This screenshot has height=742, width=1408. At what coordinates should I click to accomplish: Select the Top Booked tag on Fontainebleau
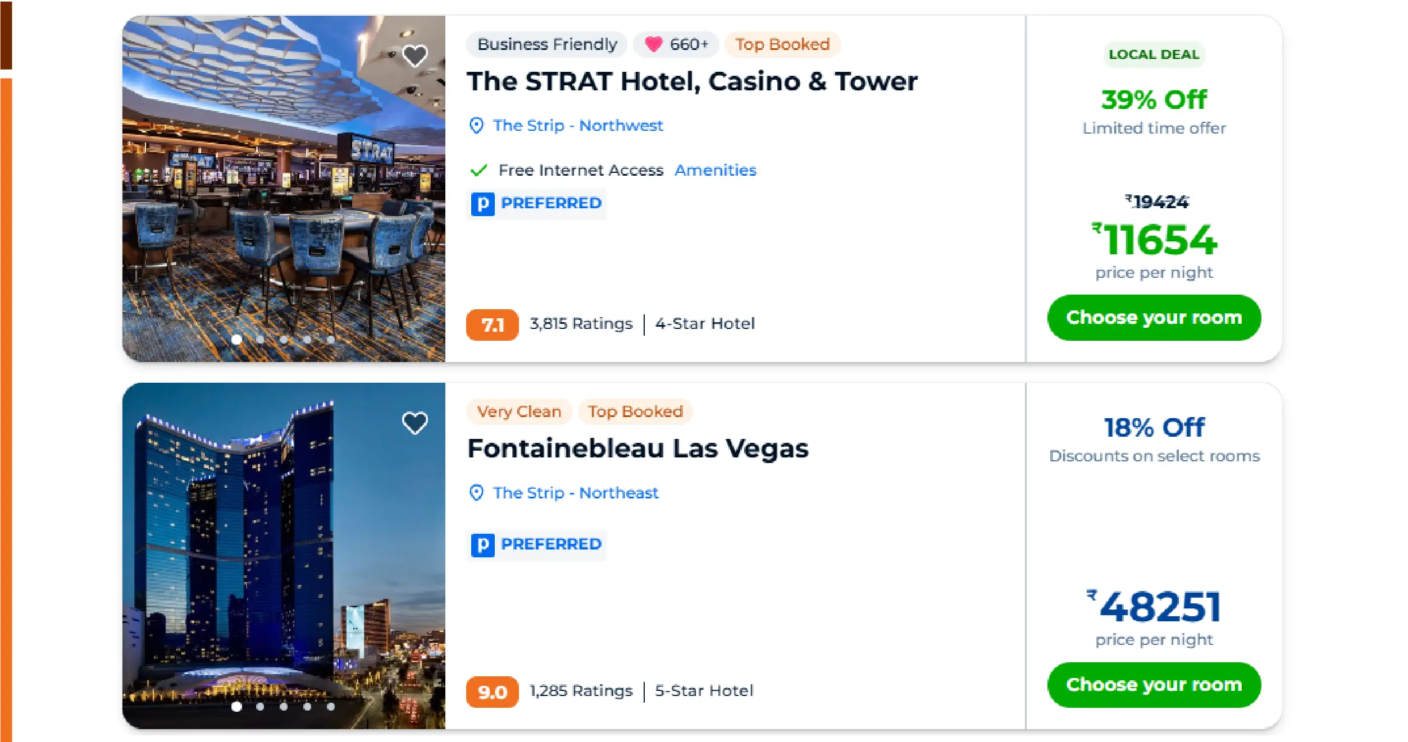point(634,411)
